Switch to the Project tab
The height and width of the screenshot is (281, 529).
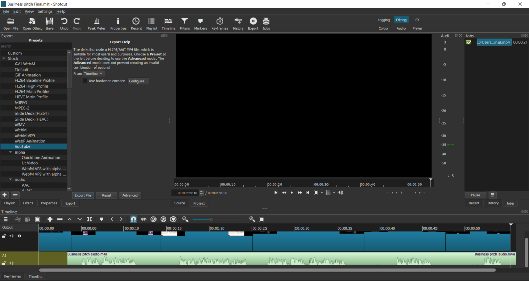199,203
